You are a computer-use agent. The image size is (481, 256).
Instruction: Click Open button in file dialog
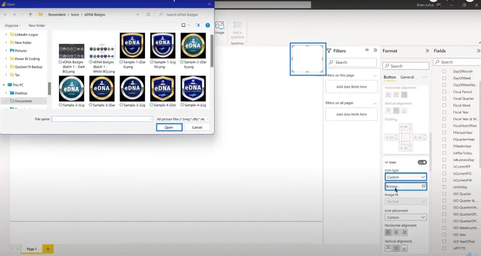pos(169,127)
